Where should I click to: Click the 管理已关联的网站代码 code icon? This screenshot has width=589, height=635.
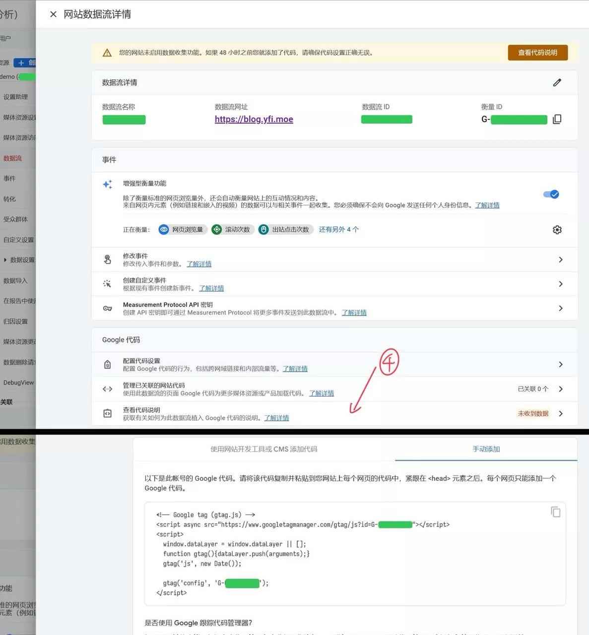click(x=107, y=389)
